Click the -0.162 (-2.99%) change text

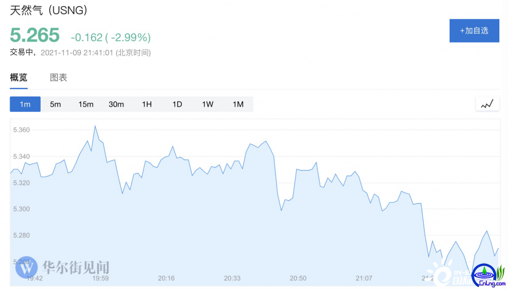click(x=111, y=38)
